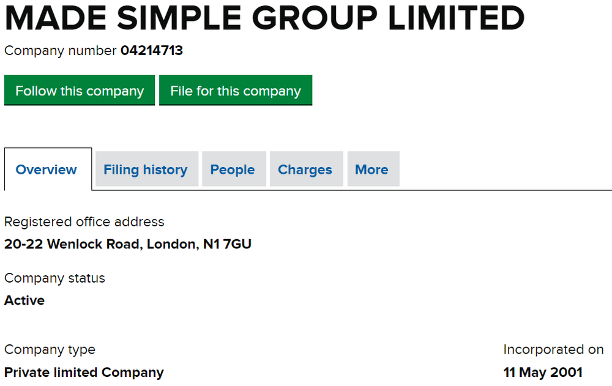
Task: Click File for this company
Action: (x=236, y=90)
